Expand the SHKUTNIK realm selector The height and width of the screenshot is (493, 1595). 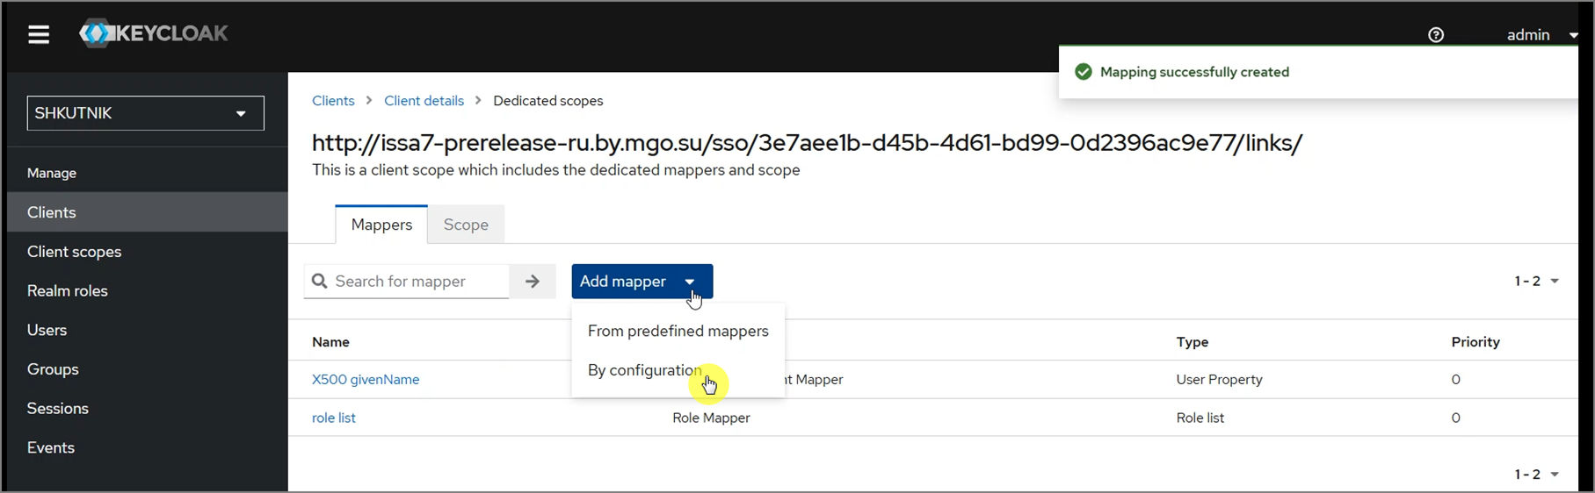tap(146, 113)
